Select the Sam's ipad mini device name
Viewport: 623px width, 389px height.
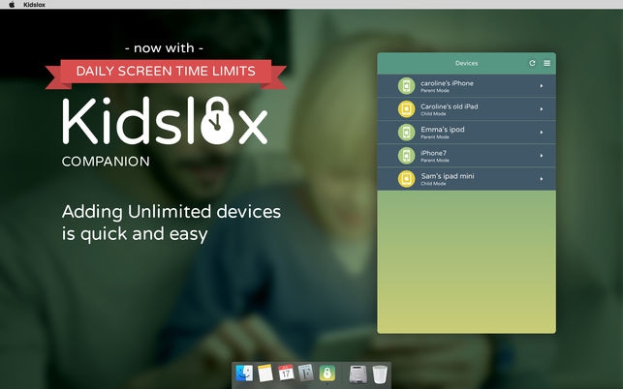coord(448,176)
